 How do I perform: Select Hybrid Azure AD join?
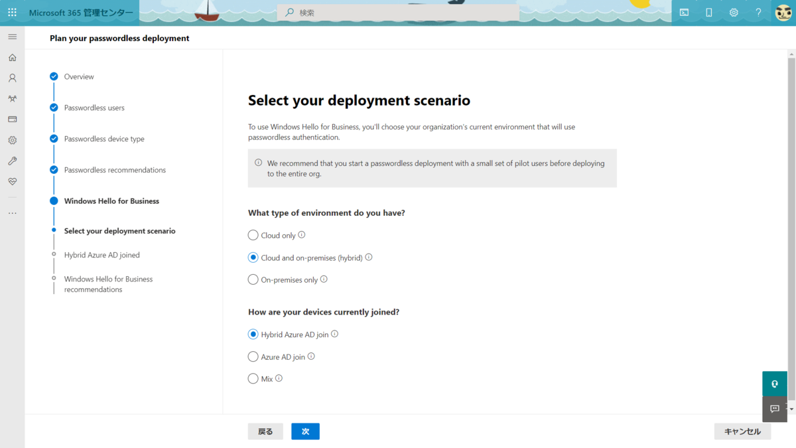point(253,335)
